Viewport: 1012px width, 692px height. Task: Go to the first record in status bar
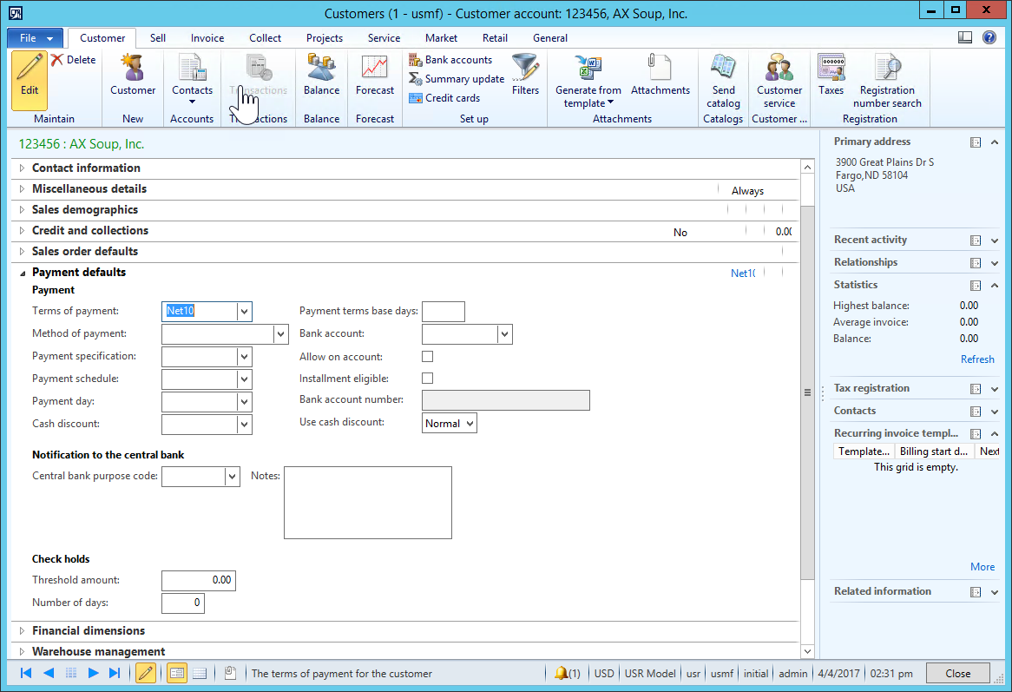26,673
